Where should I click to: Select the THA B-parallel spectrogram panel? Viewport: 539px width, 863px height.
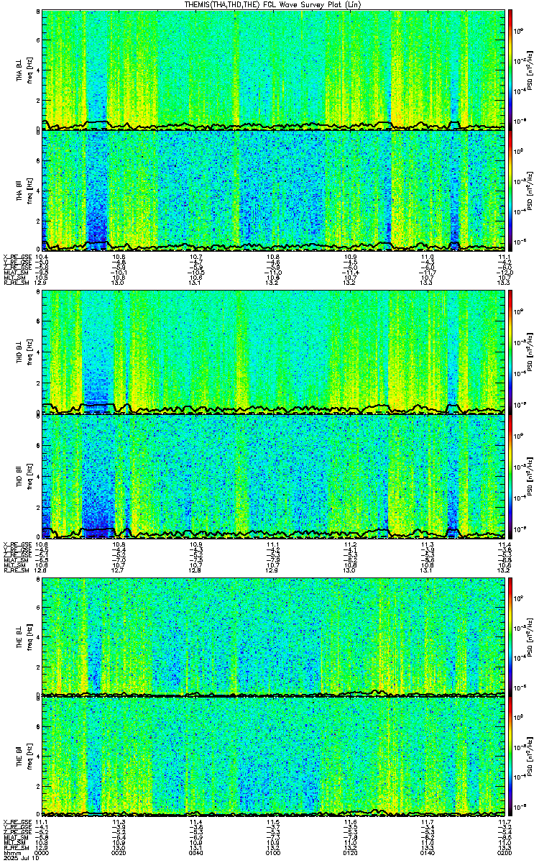(272, 190)
